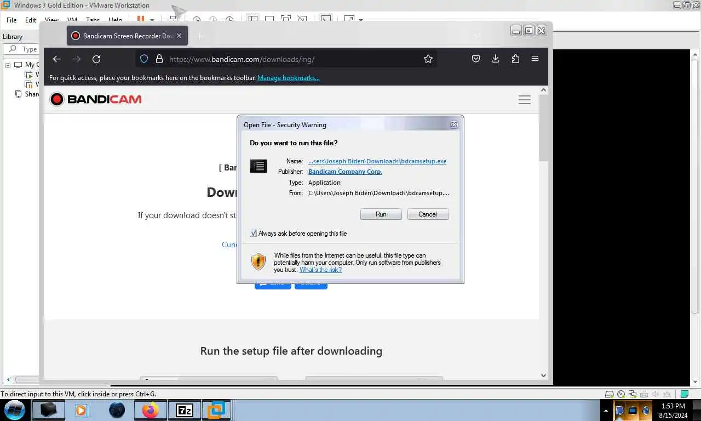This screenshot has height=421, width=701.
Task: Open the dark globe taskbar icon
Action: click(117, 409)
